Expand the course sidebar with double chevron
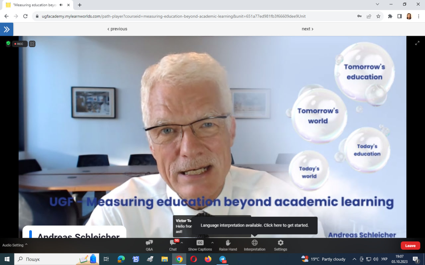425x265 pixels. (x=7, y=29)
